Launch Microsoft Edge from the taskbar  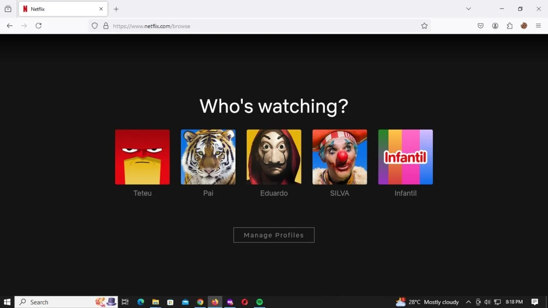[x=140, y=302]
